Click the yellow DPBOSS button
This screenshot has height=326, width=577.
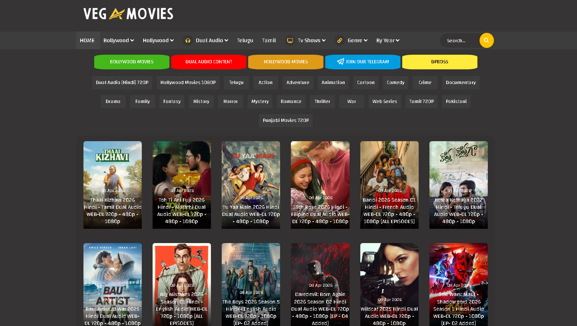pos(439,62)
